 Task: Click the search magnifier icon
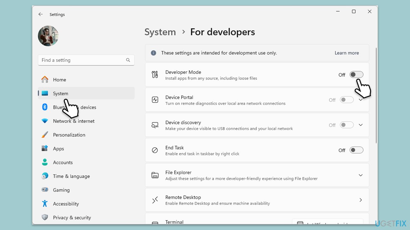(128, 60)
